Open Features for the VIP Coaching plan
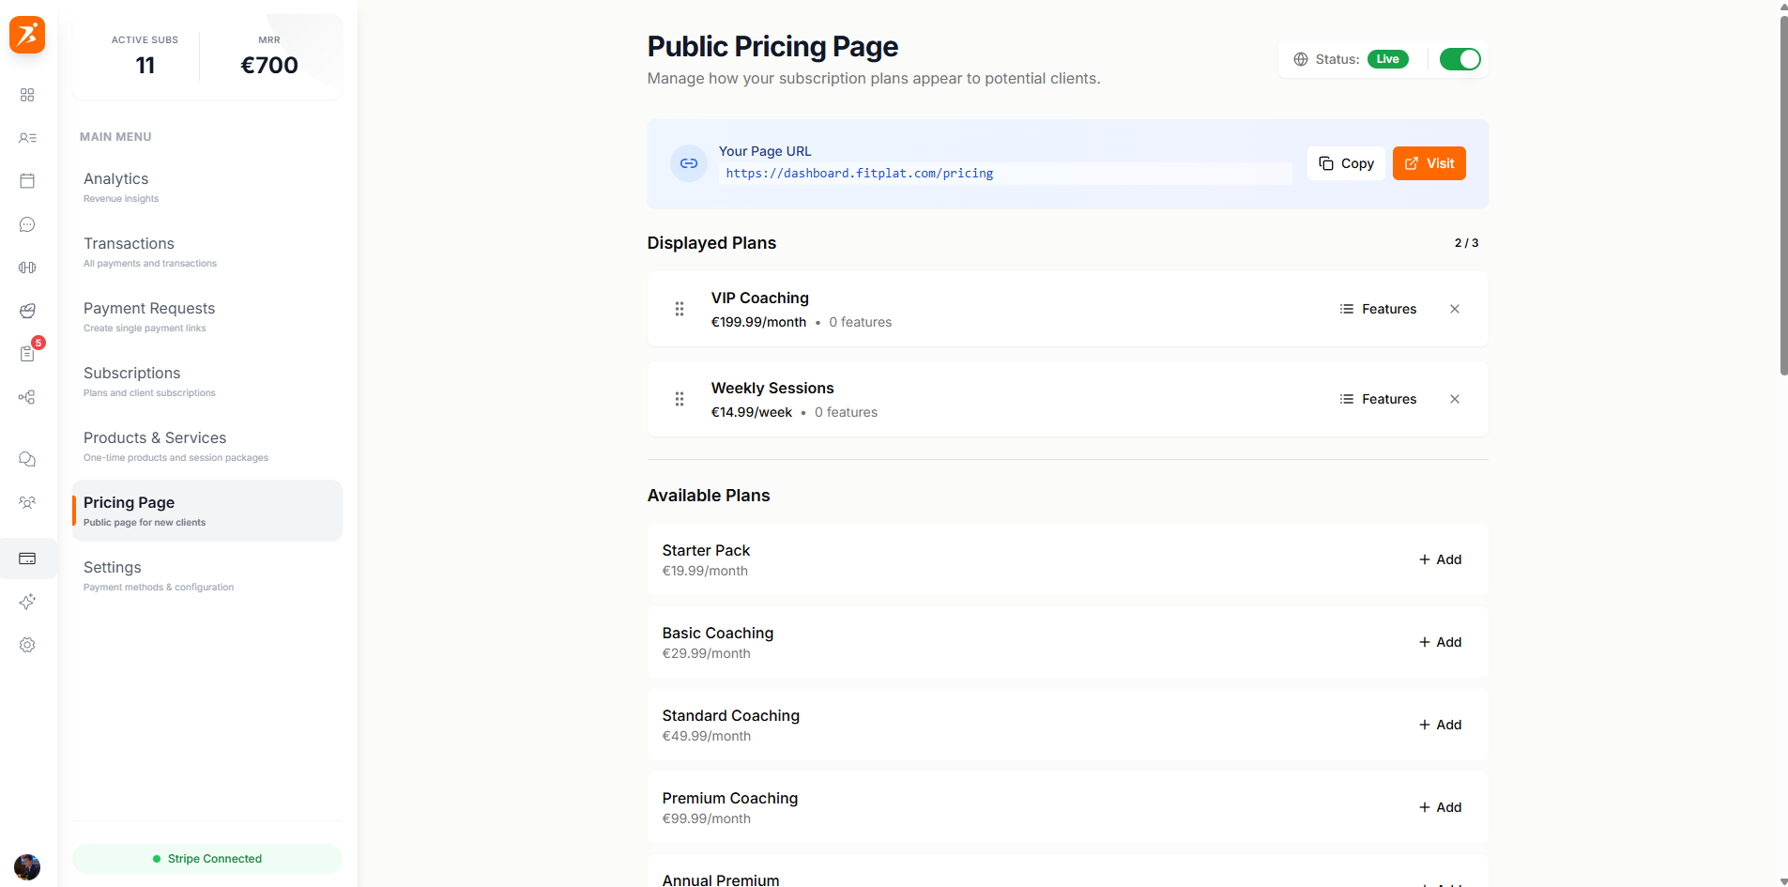This screenshot has width=1788, height=887. coord(1379,308)
